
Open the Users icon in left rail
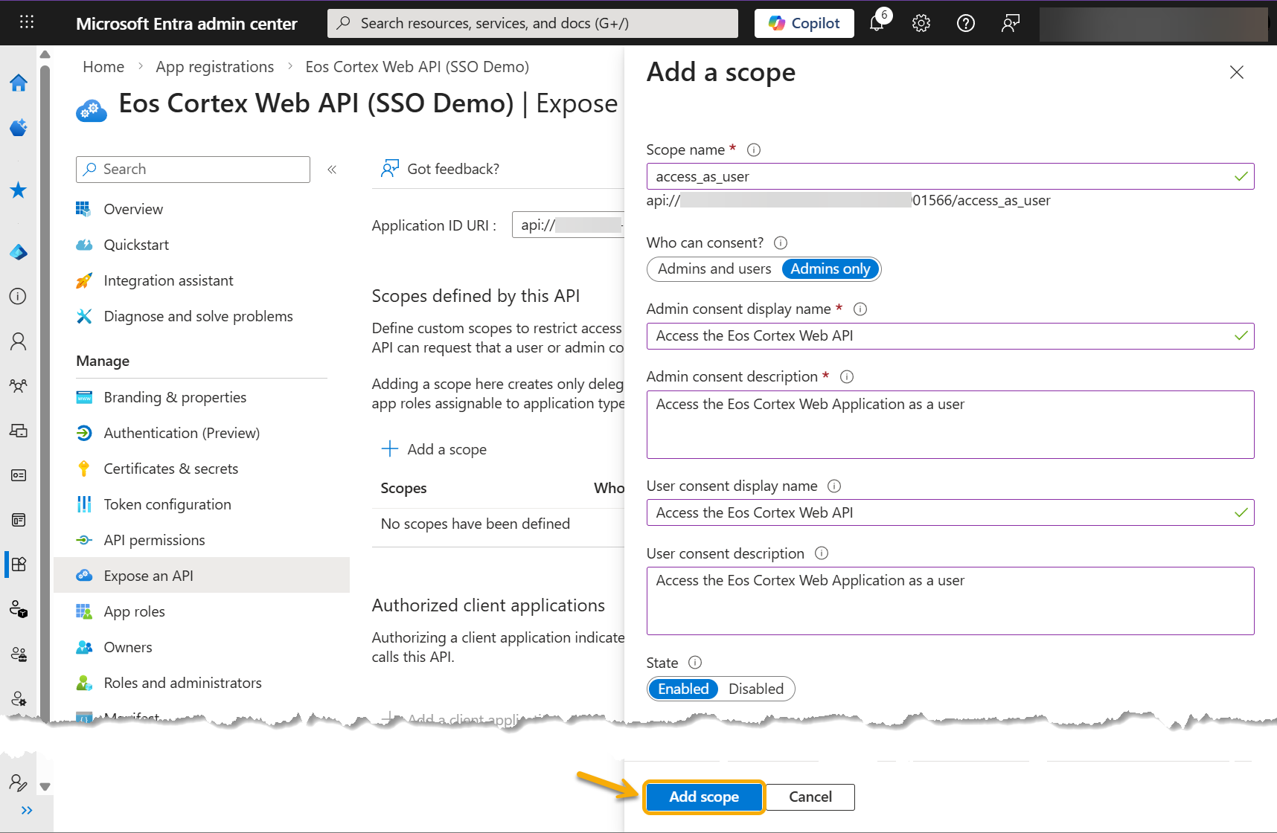(x=19, y=341)
